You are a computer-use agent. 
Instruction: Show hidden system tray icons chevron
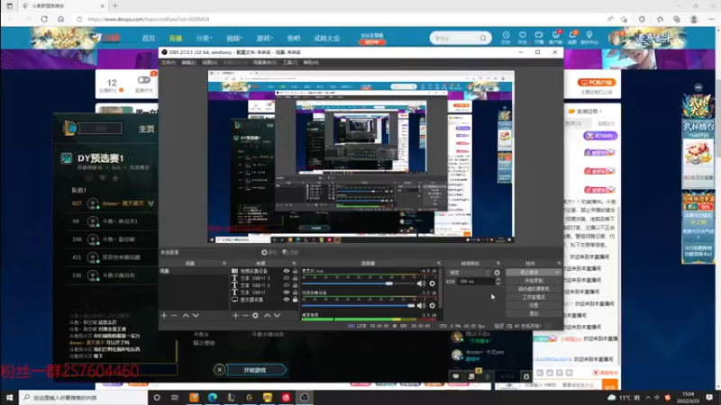click(648, 397)
